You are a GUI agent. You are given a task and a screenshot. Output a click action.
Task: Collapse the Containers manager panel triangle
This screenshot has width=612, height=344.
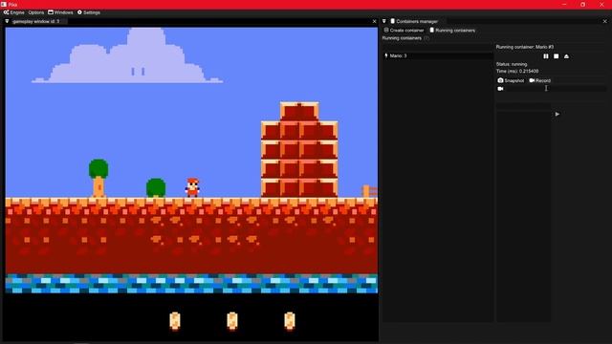pyautogui.click(x=384, y=21)
